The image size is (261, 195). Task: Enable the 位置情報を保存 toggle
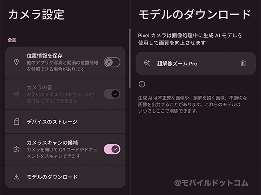tap(112, 62)
